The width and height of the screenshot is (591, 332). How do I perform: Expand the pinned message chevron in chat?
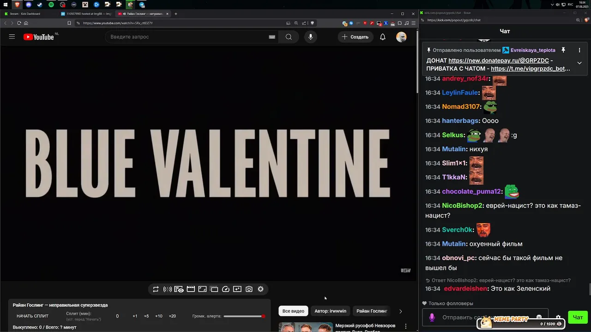point(579,63)
